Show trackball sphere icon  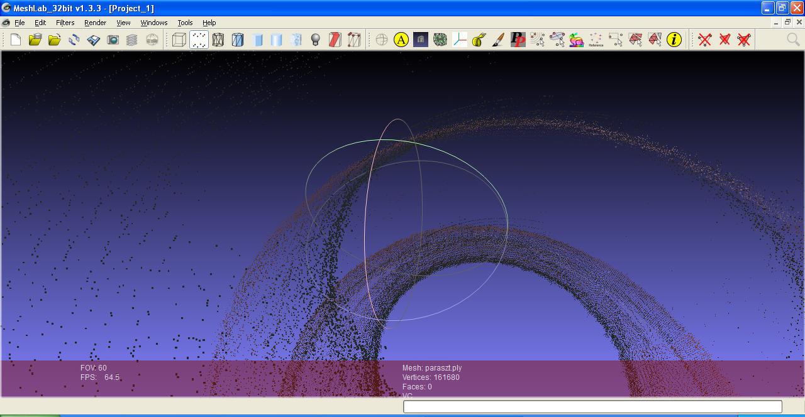382,40
